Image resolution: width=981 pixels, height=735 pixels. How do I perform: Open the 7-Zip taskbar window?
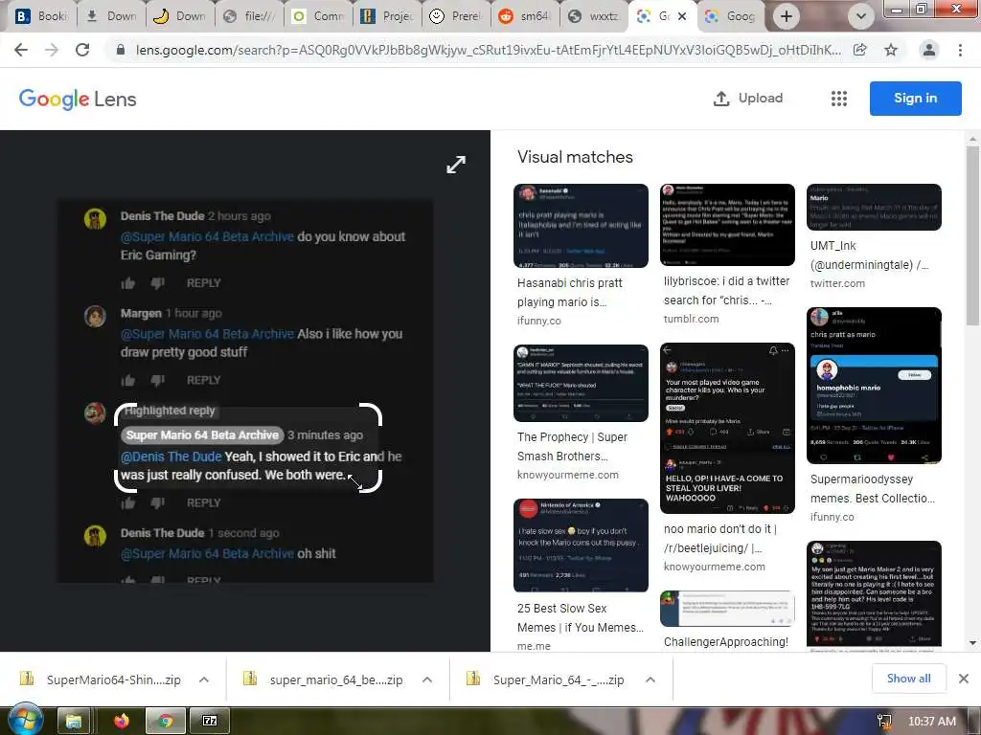(x=210, y=722)
